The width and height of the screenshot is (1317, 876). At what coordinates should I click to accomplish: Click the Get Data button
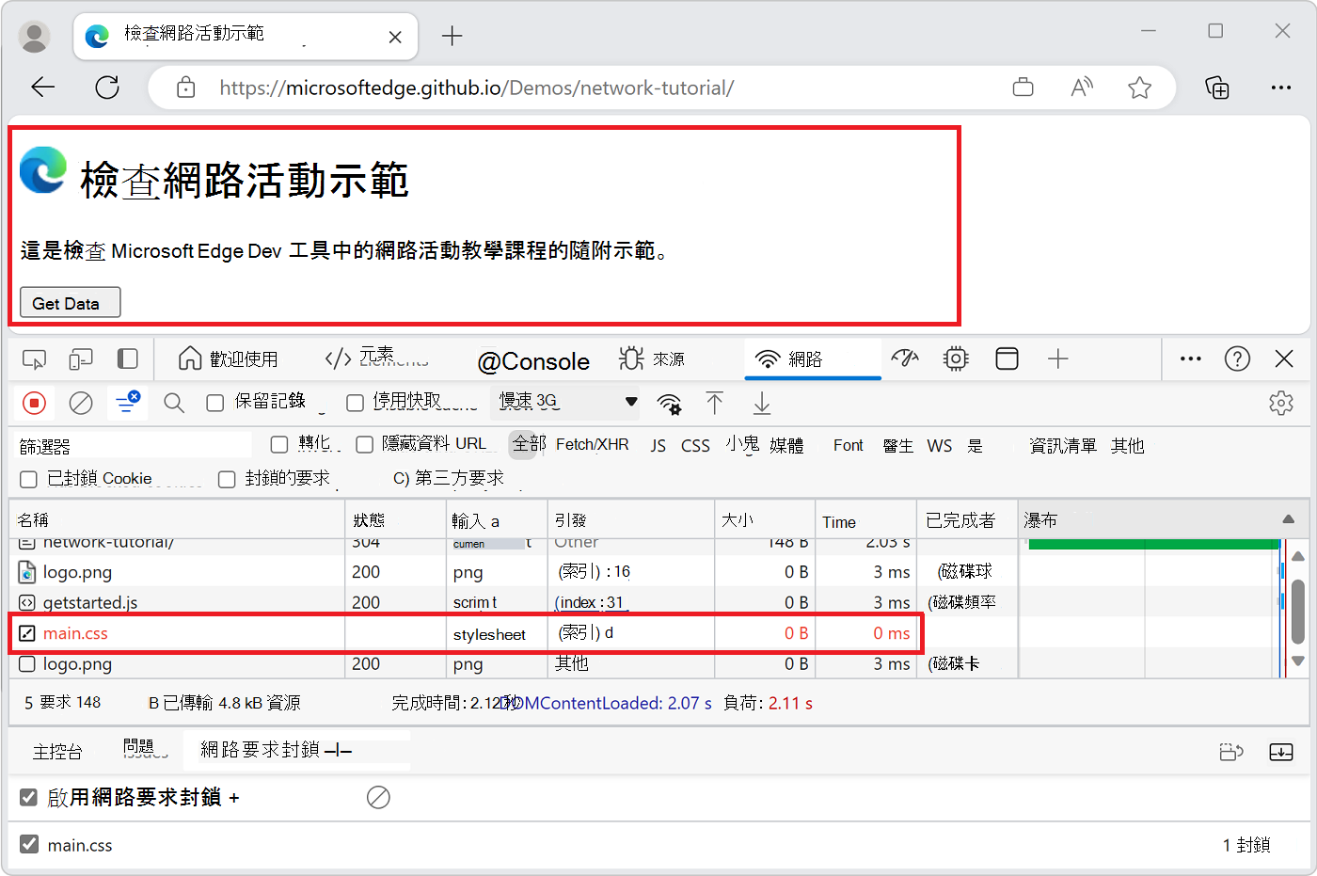pos(70,302)
